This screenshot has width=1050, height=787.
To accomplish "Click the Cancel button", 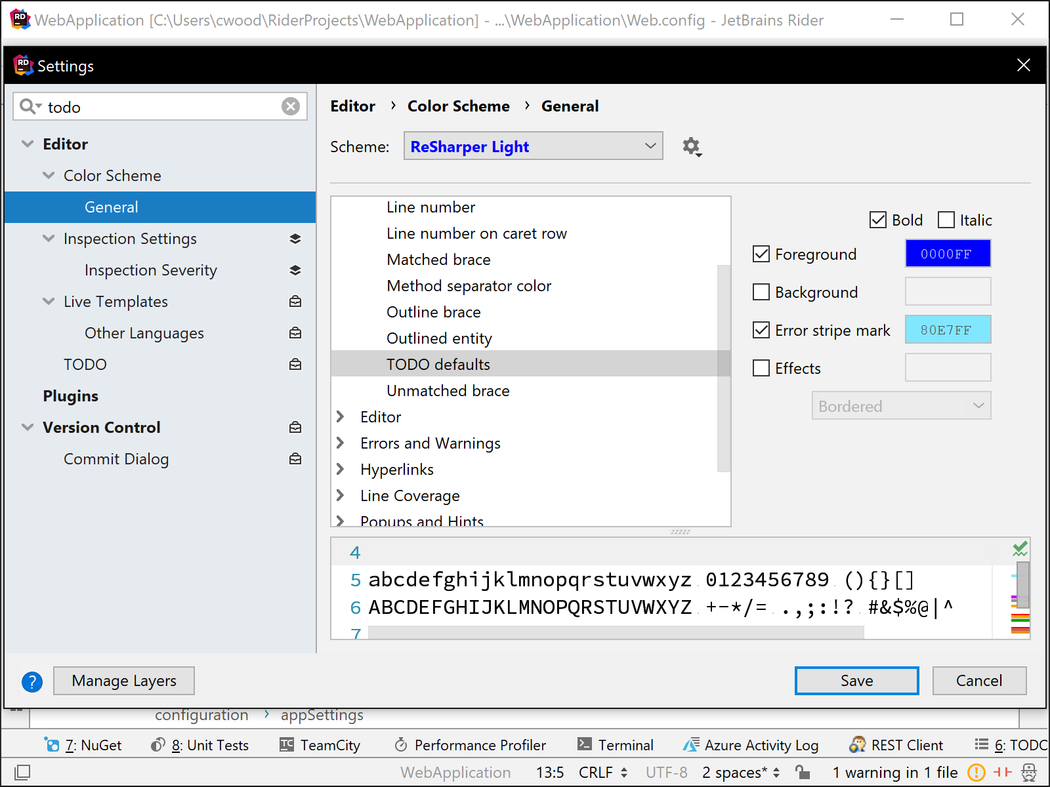I will (x=979, y=681).
